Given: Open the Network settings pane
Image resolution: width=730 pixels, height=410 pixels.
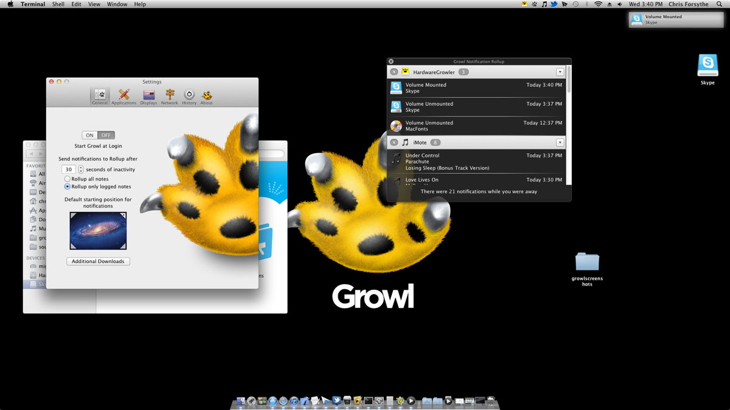Looking at the screenshot, I should tap(170, 97).
